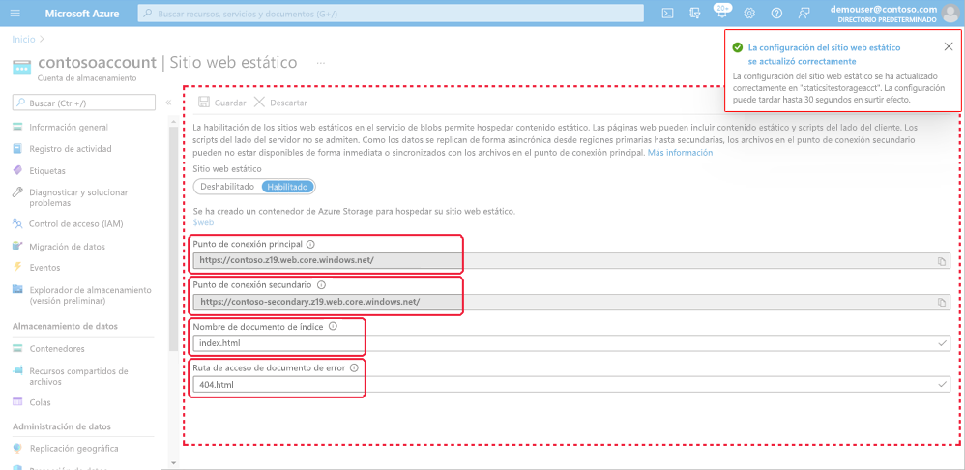Image resolution: width=965 pixels, height=470 pixels.
Task: Click the Almacenamiento de datos section header
Action: [65, 326]
